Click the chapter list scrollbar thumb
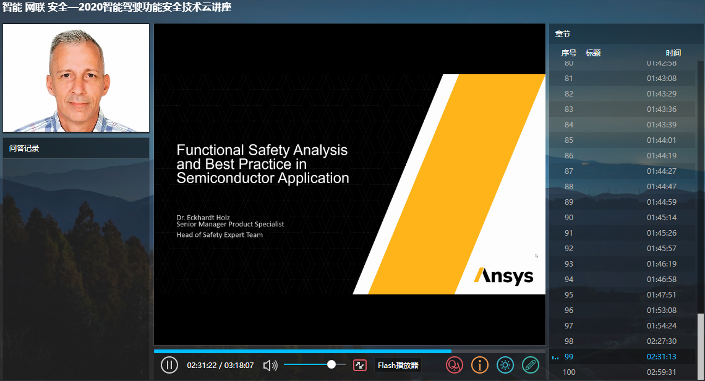Screen dimensions: 705x381 pyautogui.click(x=700, y=346)
